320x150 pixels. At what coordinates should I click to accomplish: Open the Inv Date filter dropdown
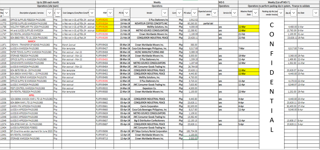tap(315, 13)
